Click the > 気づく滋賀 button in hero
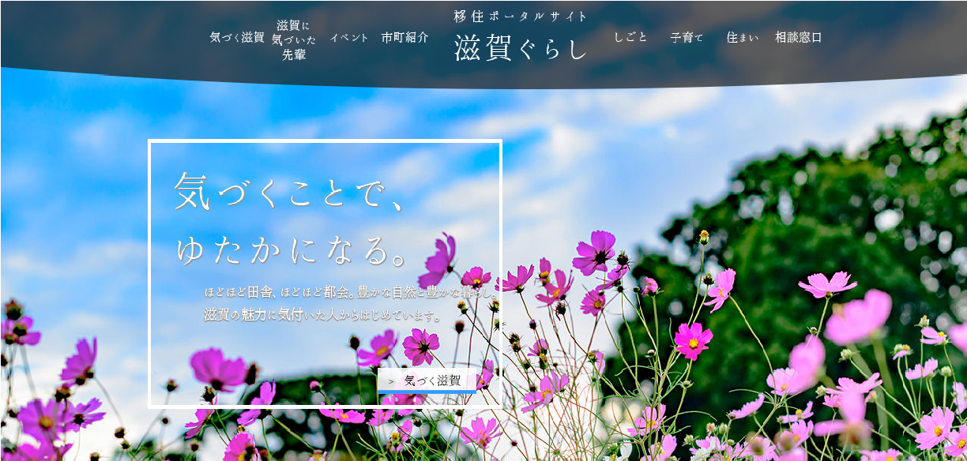The width and height of the screenshot is (967, 461). pyautogui.click(x=427, y=380)
